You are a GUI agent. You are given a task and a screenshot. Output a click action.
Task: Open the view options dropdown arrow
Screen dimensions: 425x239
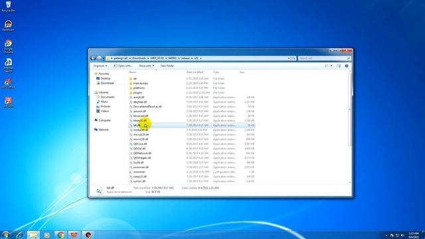click(x=331, y=66)
